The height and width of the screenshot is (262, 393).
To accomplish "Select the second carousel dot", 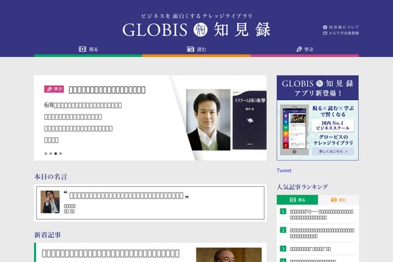I will point(50,153).
